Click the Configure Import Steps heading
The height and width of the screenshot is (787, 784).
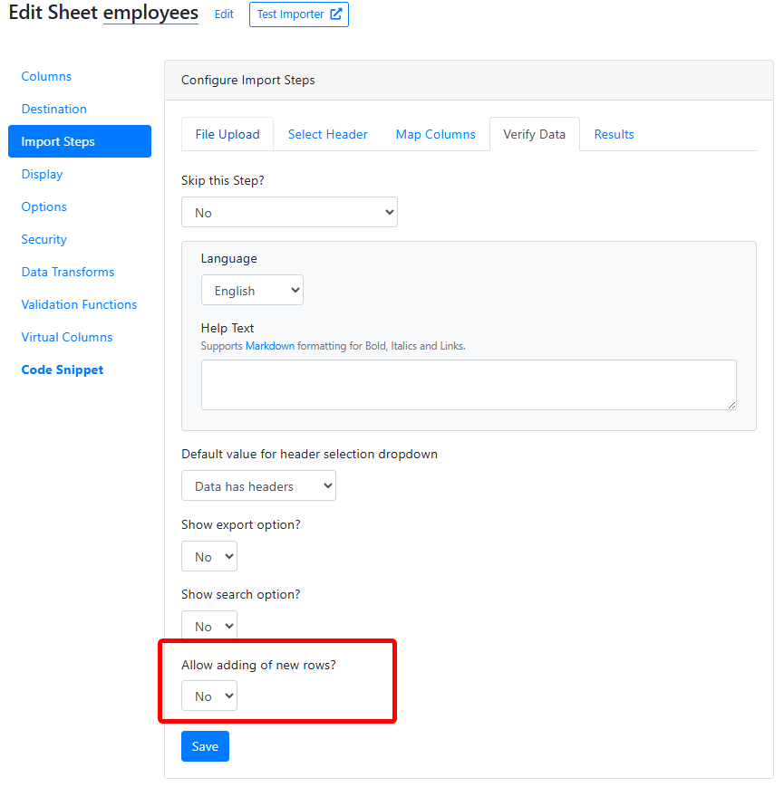(x=248, y=81)
